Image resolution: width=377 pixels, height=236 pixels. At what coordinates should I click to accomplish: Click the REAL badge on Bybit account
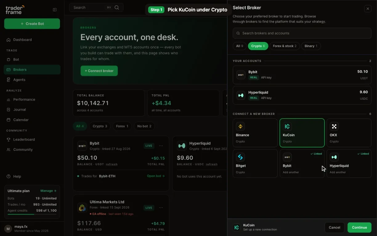(x=254, y=77)
